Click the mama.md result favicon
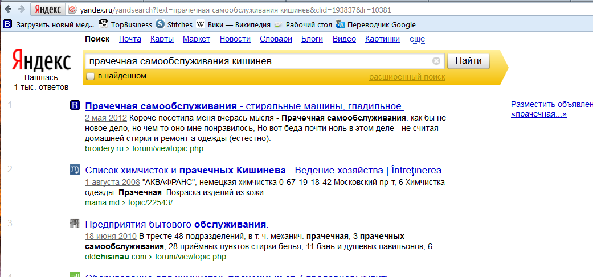Screen dimensions: 593x277 click(75, 170)
